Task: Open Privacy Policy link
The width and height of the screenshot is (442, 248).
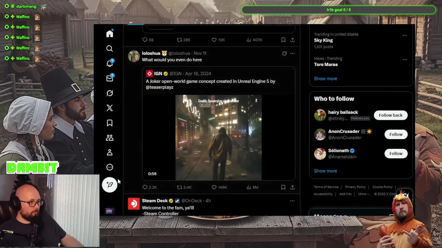Action: click(355, 187)
